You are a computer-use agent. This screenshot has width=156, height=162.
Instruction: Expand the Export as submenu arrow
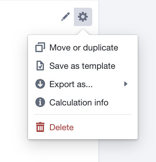pyautogui.click(x=126, y=84)
